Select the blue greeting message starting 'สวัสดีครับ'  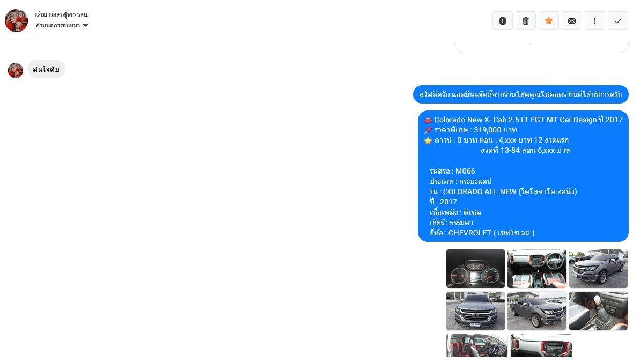tap(521, 94)
